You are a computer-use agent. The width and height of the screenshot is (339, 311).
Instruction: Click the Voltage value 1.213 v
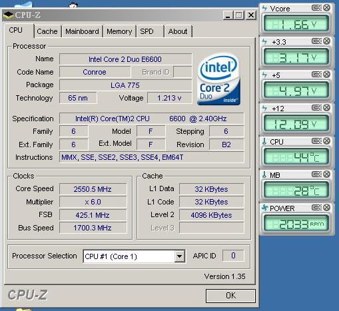(169, 98)
